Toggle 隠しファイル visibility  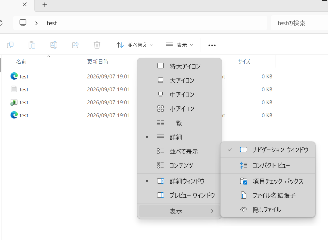[268, 210]
